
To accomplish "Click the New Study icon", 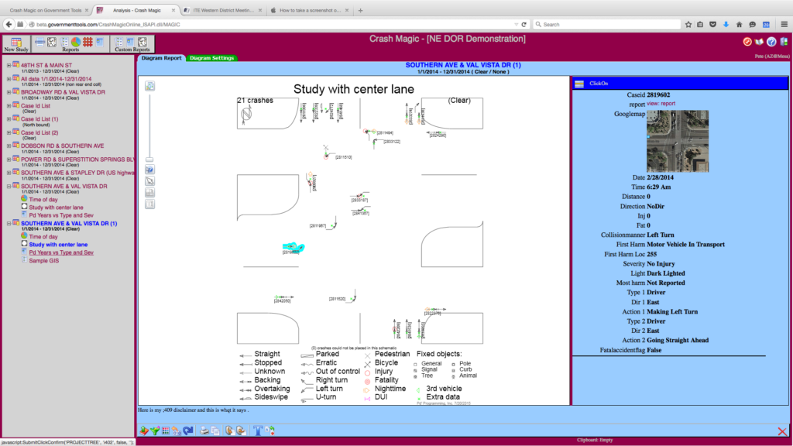I will pos(16,44).
